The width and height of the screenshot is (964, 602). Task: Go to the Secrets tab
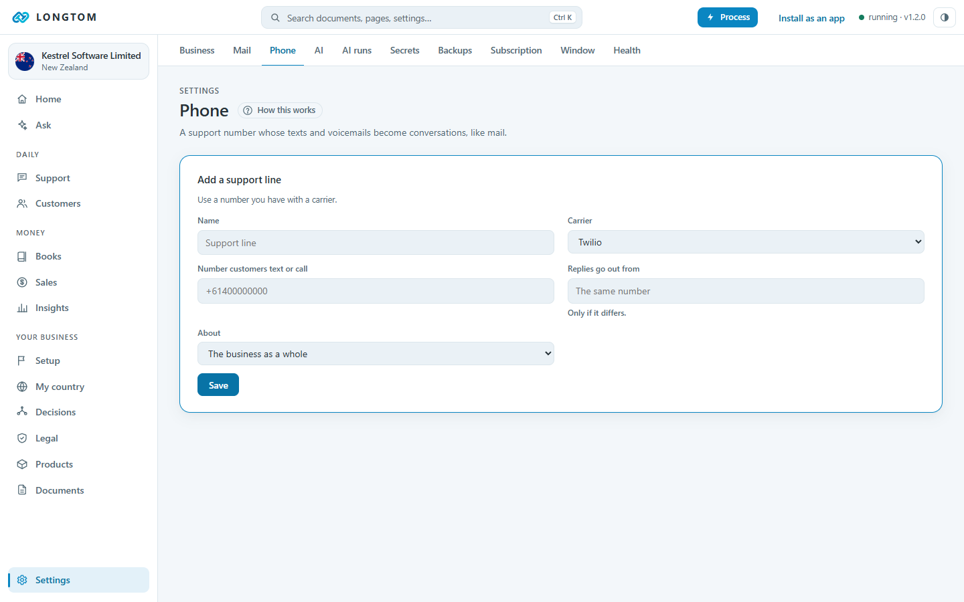tap(404, 50)
